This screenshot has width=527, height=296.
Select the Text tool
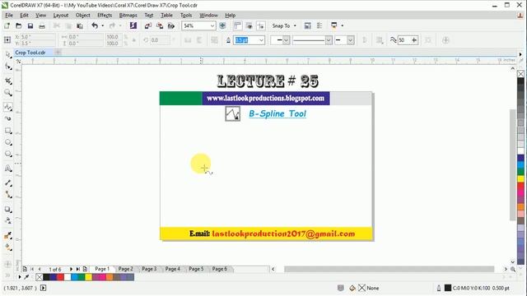pos(8,169)
